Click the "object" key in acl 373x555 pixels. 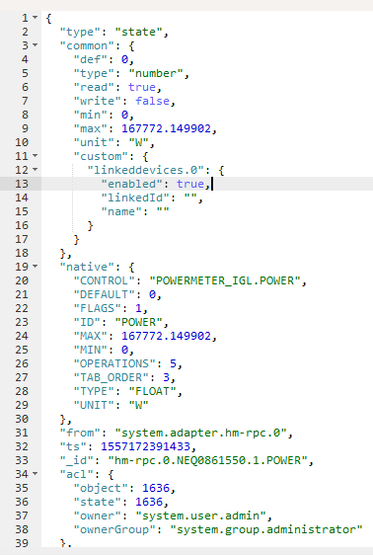[x=101, y=488]
